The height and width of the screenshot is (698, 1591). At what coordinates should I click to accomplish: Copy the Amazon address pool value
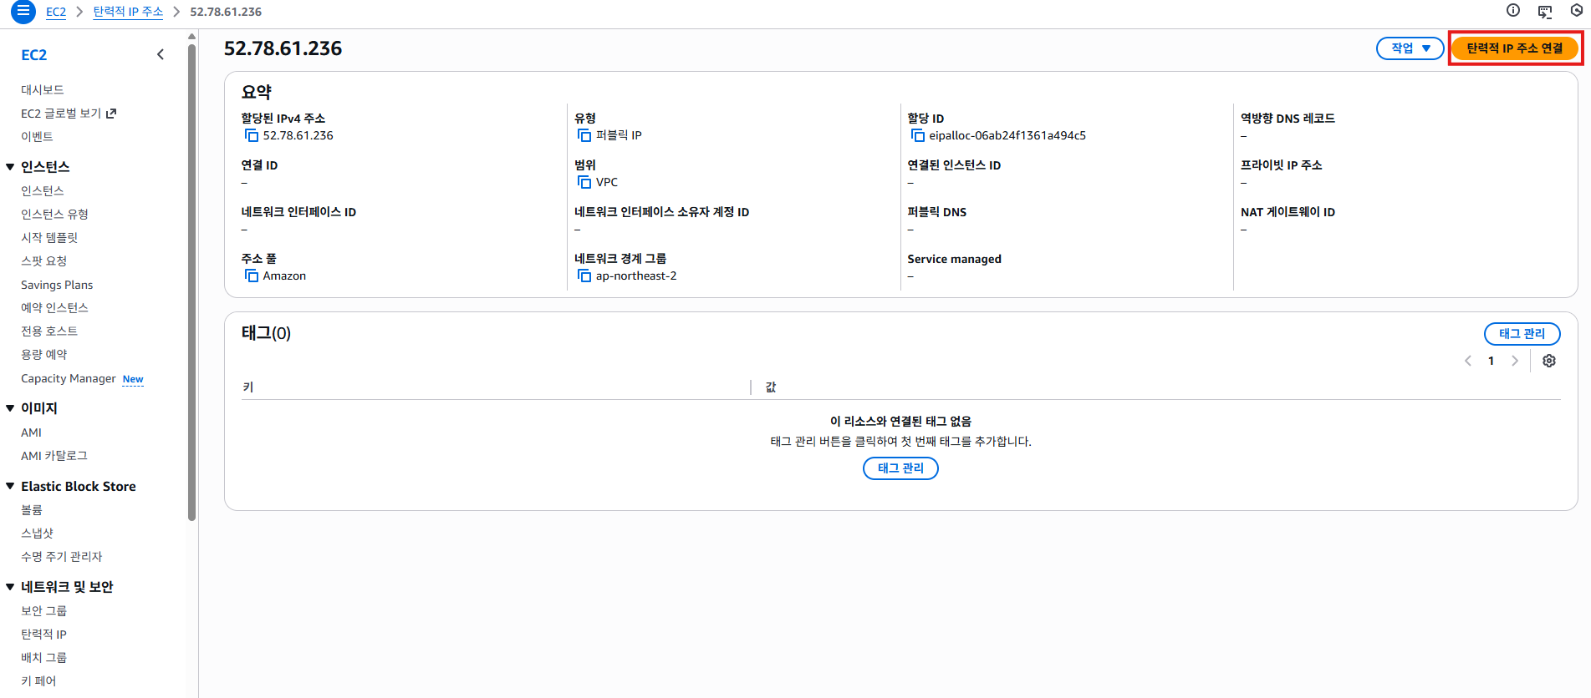pos(251,276)
